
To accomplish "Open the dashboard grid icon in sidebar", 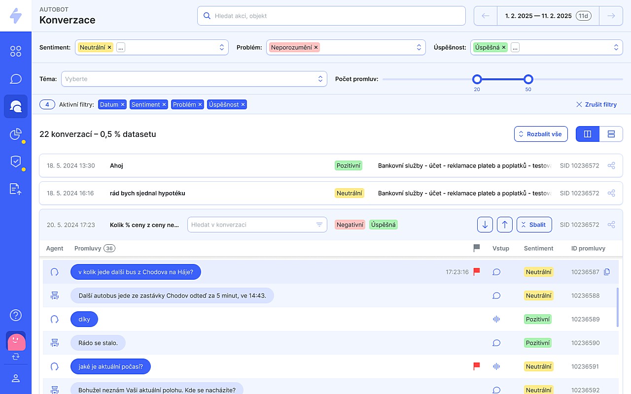I will [16, 51].
